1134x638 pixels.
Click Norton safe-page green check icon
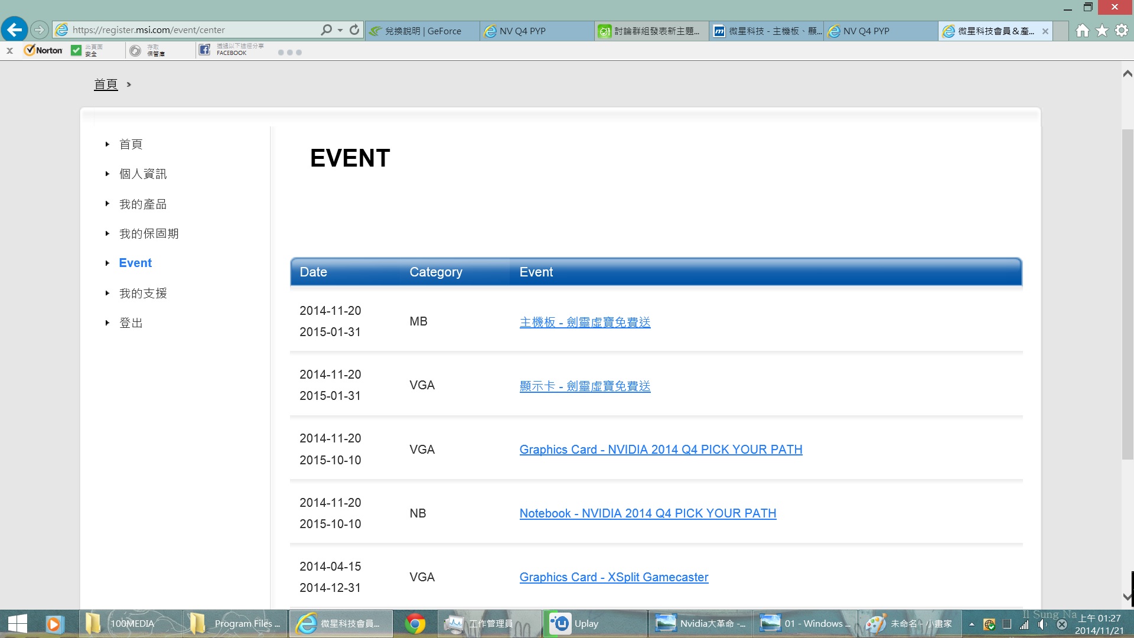click(x=76, y=51)
